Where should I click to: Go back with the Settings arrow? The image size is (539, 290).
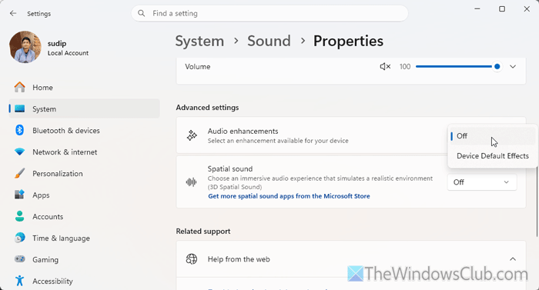[13, 13]
